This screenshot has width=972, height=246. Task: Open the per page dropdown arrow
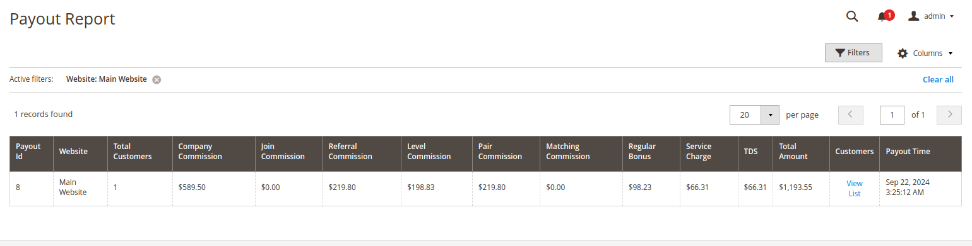click(x=770, y=115)
